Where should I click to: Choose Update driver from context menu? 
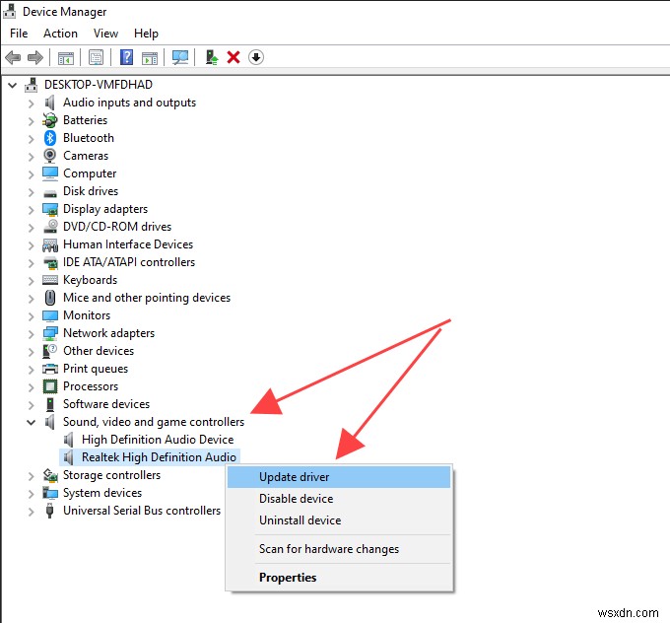click(x=339, y=477)
